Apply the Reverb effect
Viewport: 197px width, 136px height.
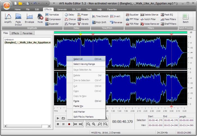pyautogui.click(x=83, y=19)
